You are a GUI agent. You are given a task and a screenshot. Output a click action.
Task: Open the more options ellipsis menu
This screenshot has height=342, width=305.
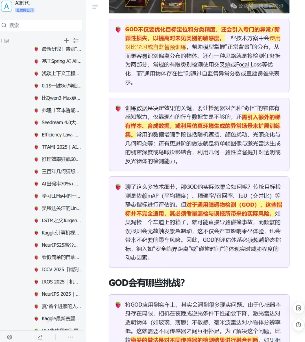point(70,337)
